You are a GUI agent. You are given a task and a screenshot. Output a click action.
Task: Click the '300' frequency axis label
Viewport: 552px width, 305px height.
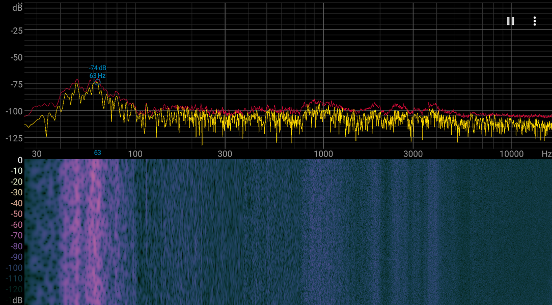tap(225, 154)
